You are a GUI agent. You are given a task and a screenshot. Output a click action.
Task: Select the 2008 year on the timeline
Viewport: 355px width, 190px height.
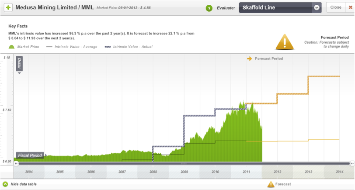(x=153, y=172)
